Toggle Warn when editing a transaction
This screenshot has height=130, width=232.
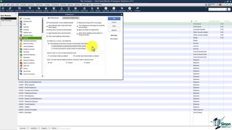coord(47,36)
